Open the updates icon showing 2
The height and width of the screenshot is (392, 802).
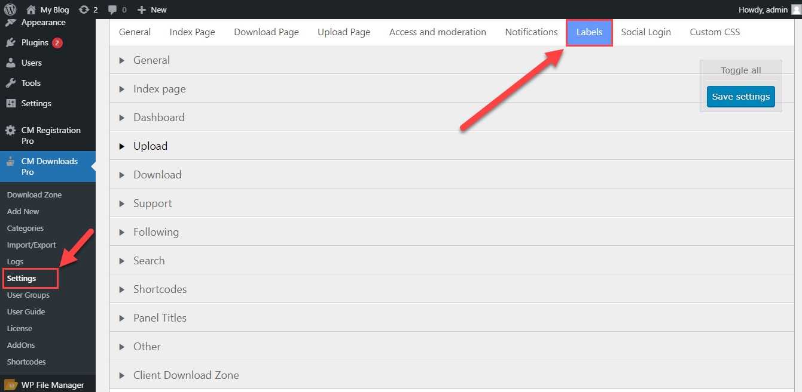coord(84,10)
